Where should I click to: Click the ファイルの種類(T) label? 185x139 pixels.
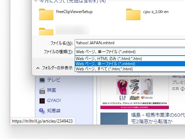(58, 52)
